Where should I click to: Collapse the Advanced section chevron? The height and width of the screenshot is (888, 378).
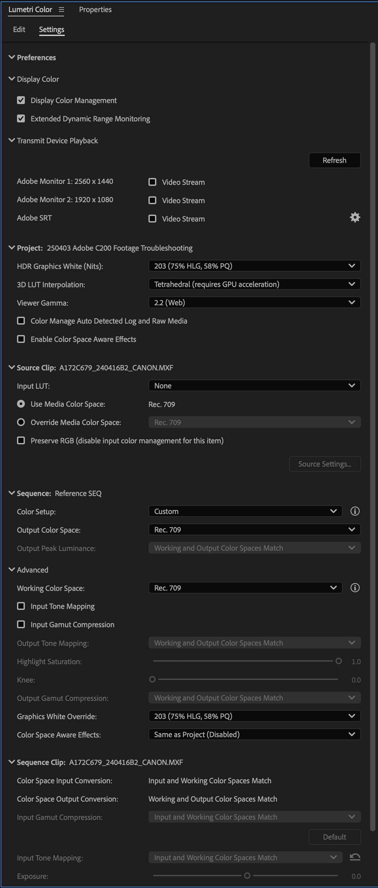click(12, 569)
